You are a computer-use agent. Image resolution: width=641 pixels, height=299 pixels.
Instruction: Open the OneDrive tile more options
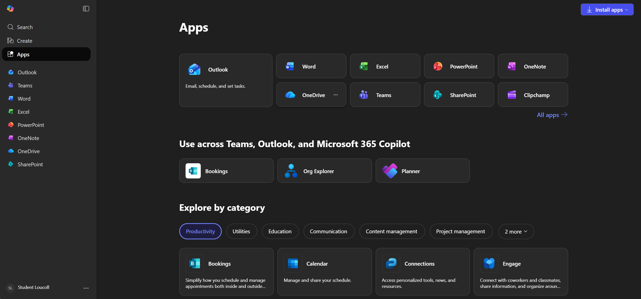(x=336, y=95)
